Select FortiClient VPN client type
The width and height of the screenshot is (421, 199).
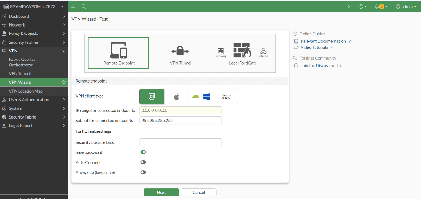[x=152, y=97]
